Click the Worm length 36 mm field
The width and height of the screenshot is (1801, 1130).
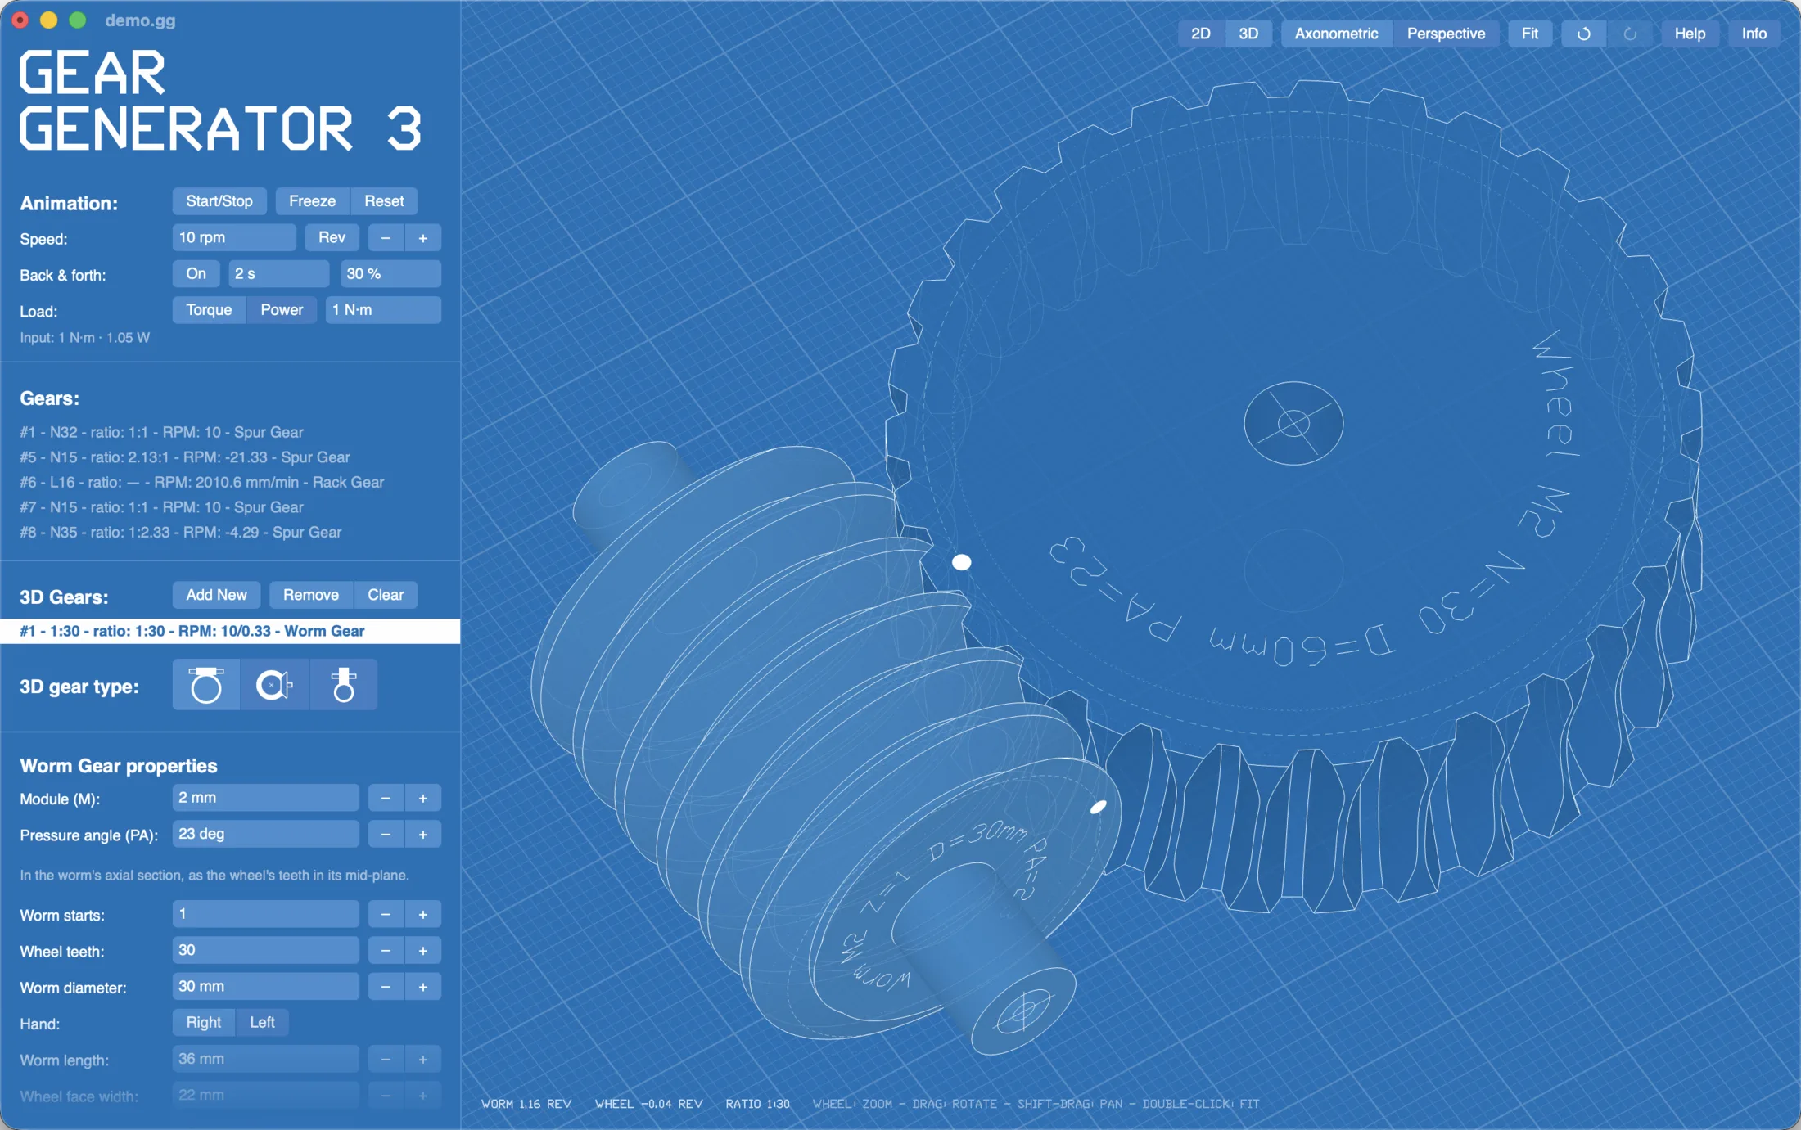pos(265,1060)
